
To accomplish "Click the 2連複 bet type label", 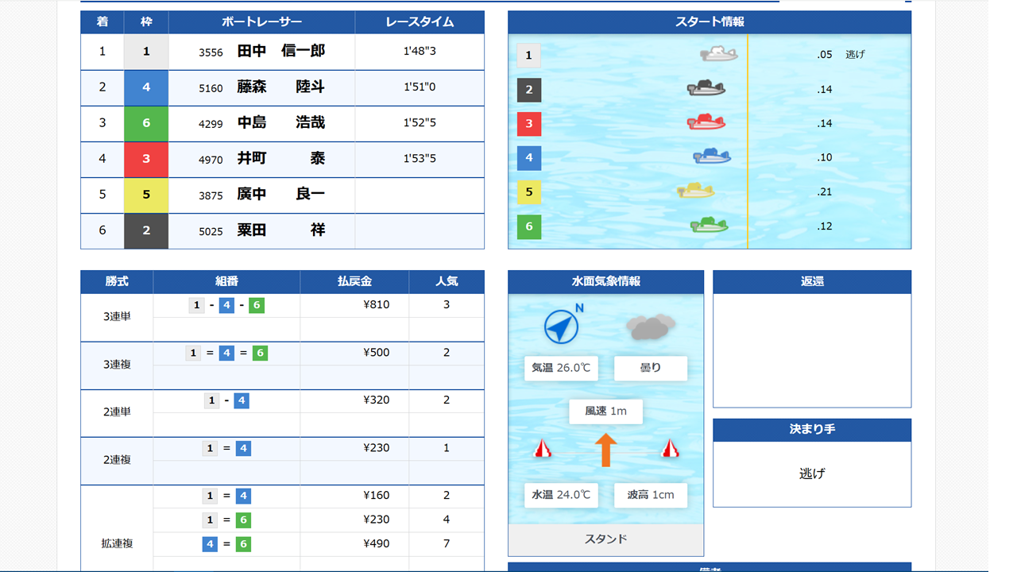I will [117, 460].
